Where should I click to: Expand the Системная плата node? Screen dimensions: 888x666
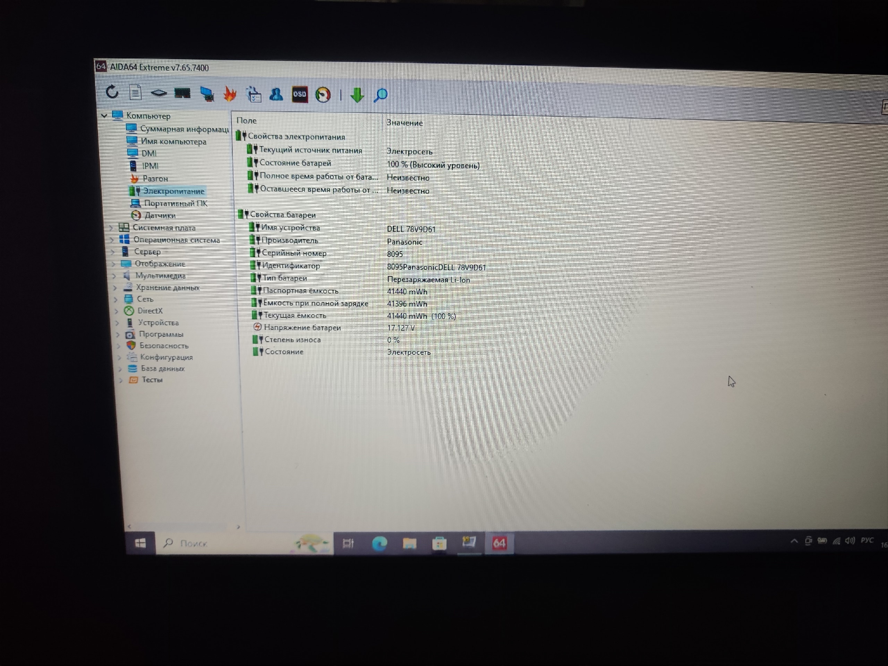[111, 228]
